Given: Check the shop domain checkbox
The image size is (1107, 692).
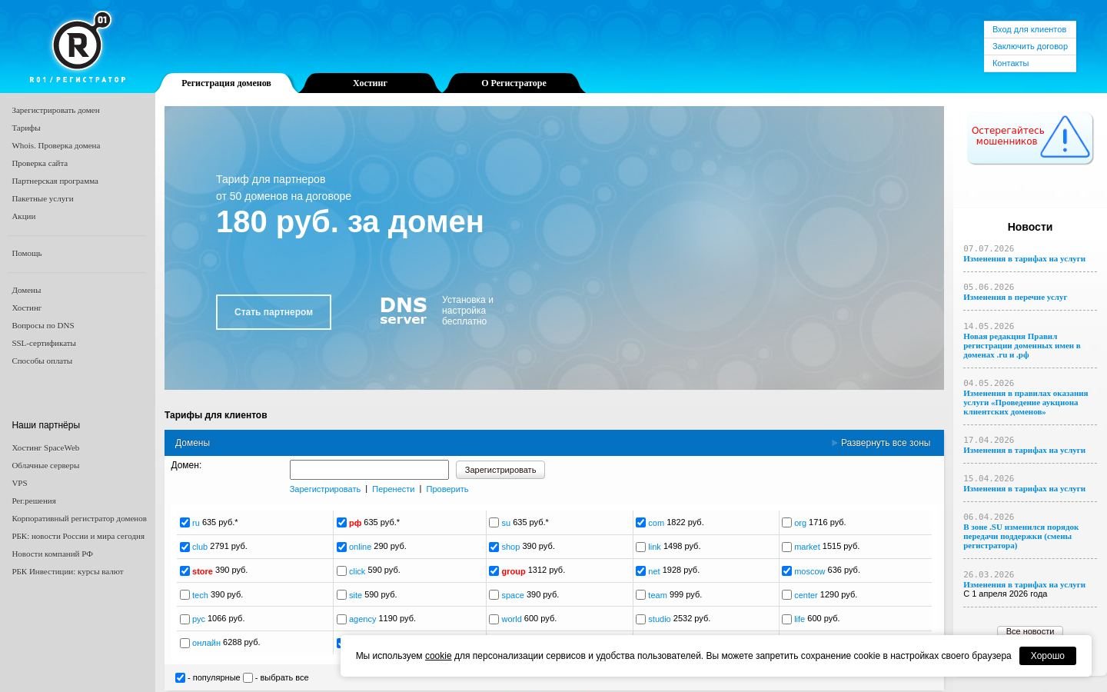Looking at the screenshot, I should pos(494,547).
